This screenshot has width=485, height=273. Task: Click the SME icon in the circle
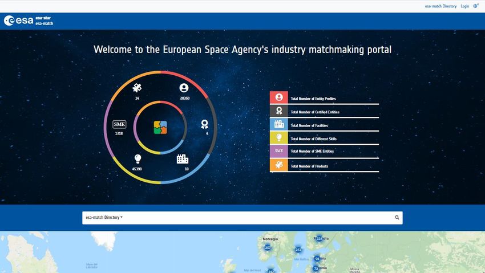pos(119,124)
